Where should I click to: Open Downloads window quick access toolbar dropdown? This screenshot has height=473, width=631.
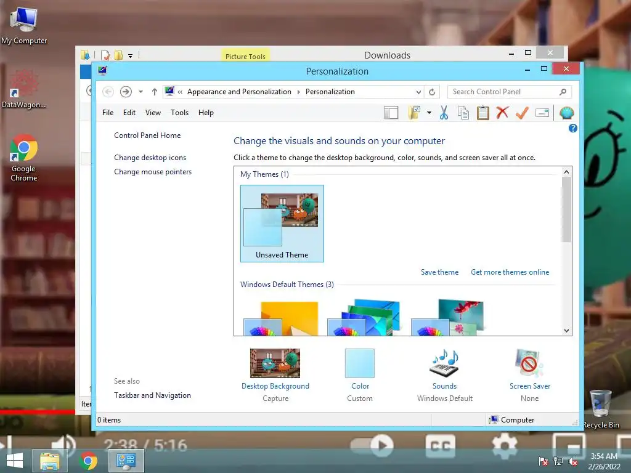point(131,55)
